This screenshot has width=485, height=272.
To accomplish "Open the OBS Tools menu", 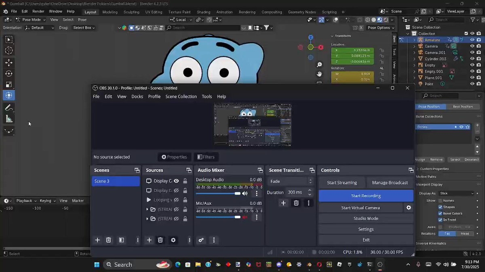I will pyautogui.click(x=207, y=97).
